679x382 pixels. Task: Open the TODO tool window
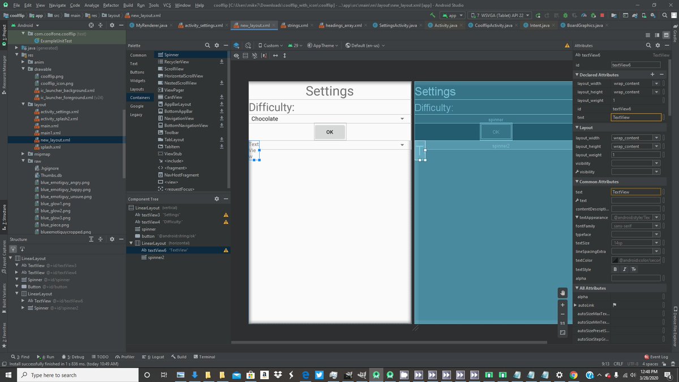[100, 357]
